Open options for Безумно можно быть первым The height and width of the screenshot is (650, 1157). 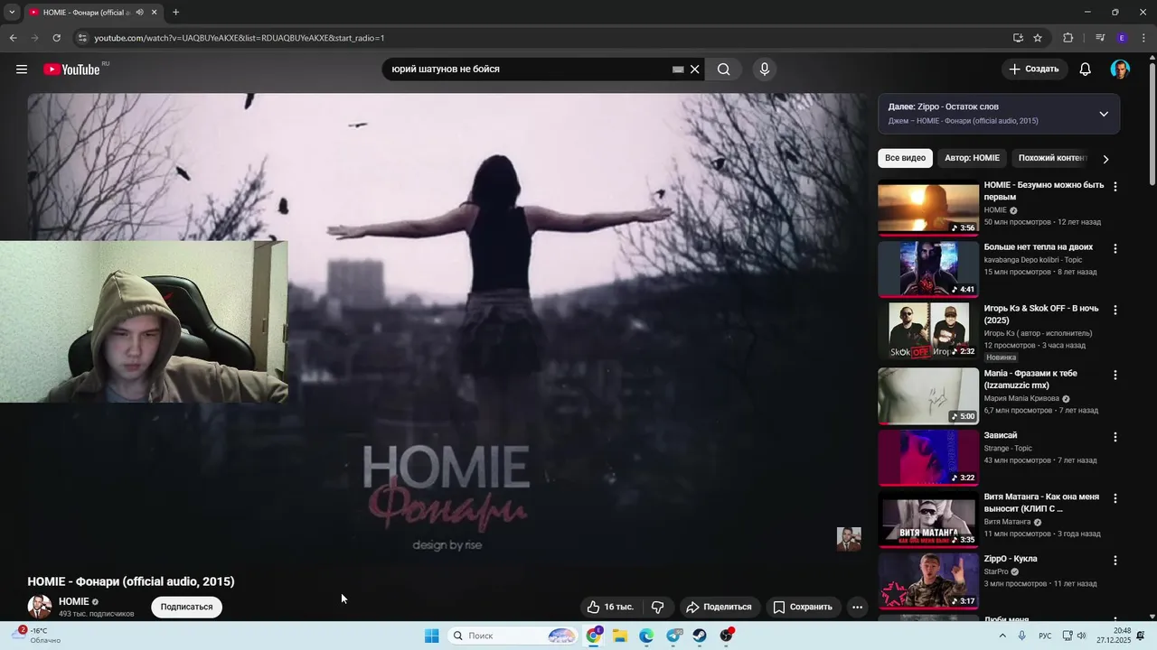click(x=1115, y=187)
